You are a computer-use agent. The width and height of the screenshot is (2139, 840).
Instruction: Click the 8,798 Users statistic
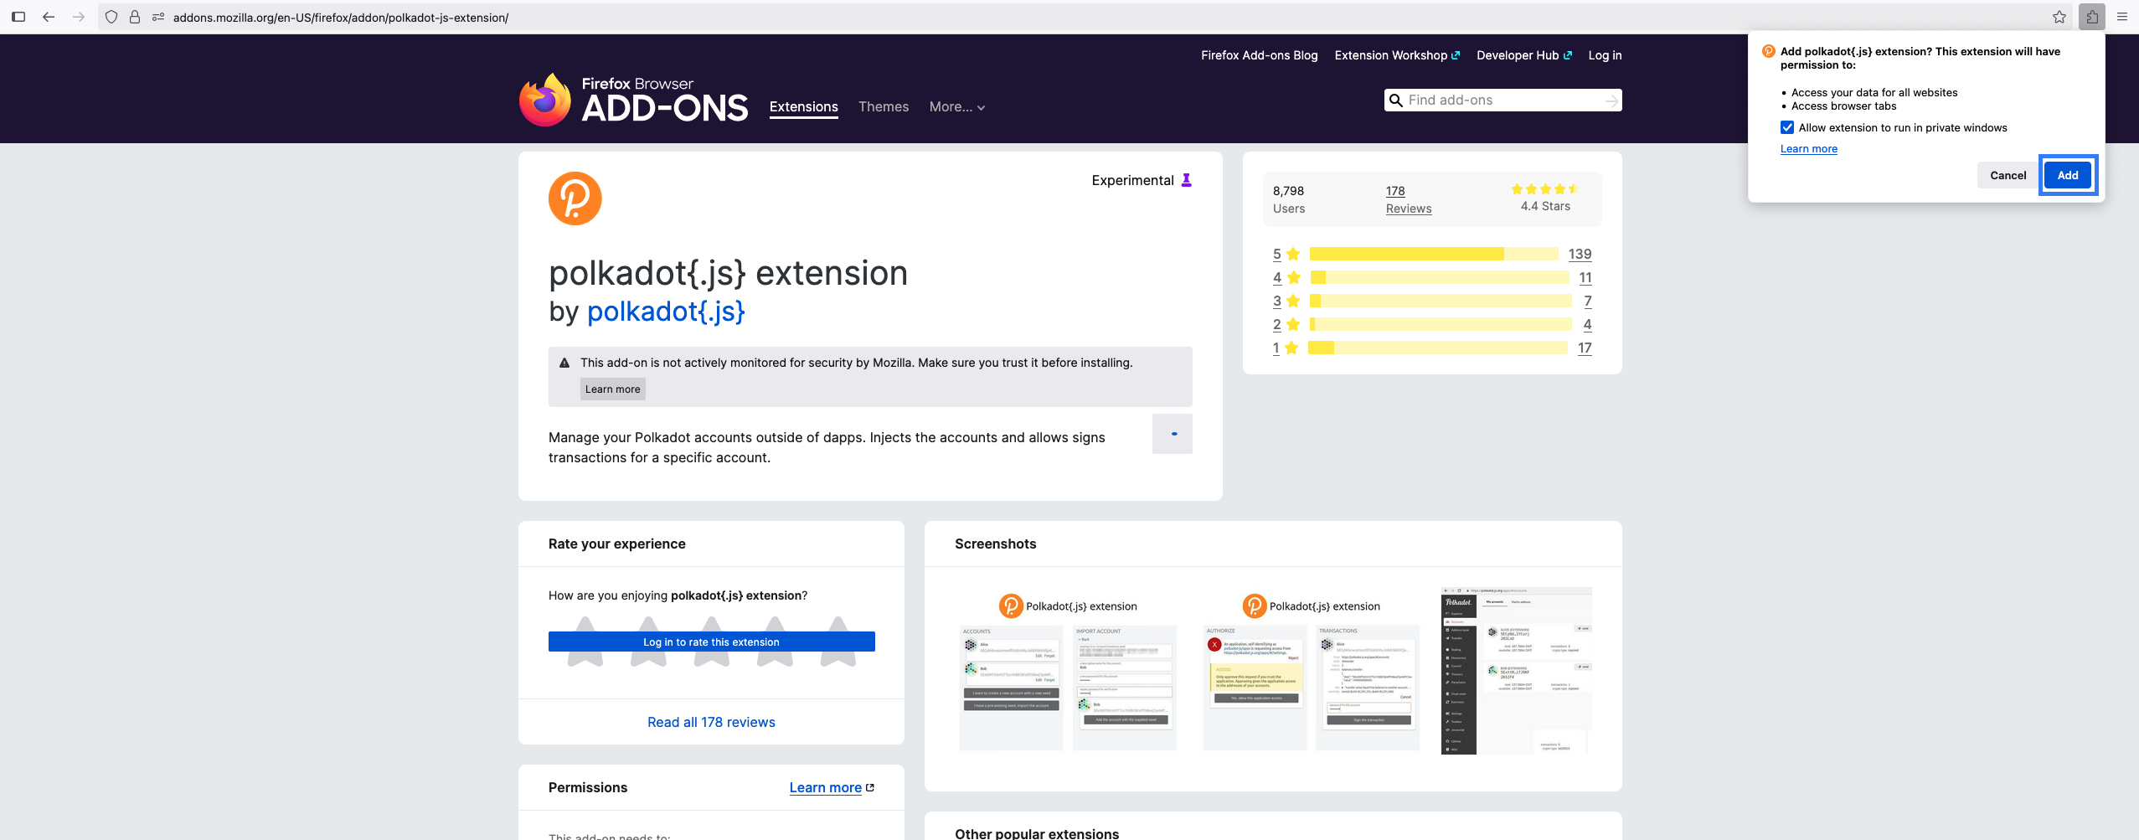click(x=1289, y=199)
